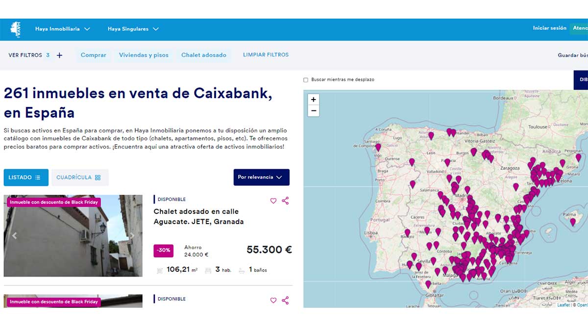
Task: Select Listado list view
Action: point(25,178)
